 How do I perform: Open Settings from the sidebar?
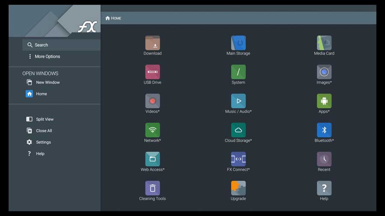(x=38, y=142)
